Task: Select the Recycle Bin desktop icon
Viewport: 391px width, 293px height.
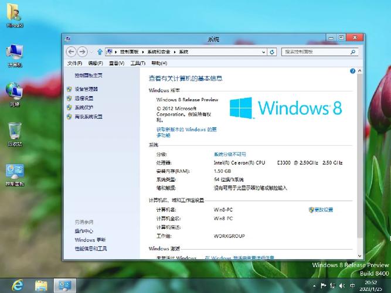Action: (15, 134)
